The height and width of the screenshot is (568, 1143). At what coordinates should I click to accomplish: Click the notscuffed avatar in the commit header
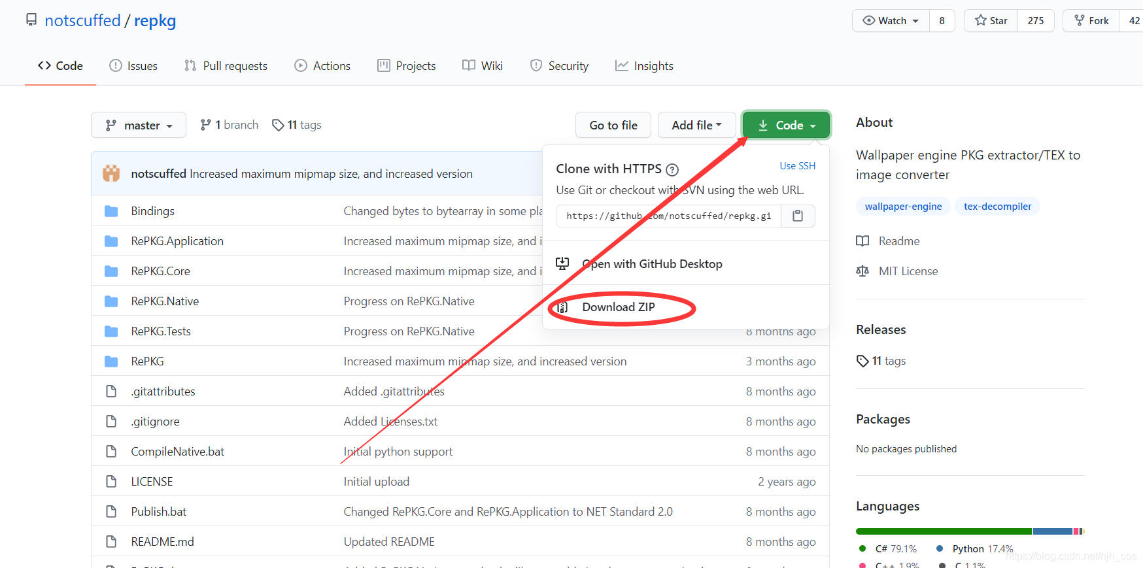tap(111, 173)
